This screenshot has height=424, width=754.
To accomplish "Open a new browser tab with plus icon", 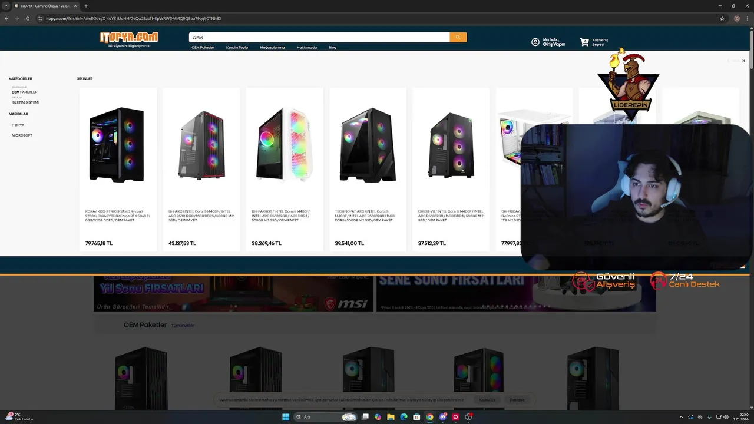I will 86,6.
